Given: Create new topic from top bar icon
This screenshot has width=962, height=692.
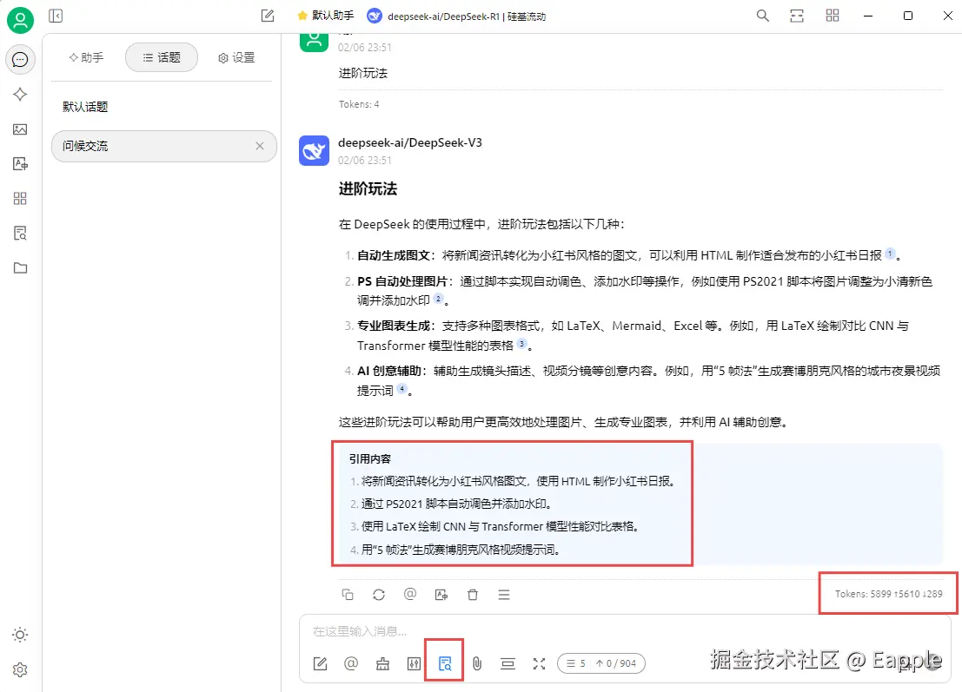Looking at the screenshot, I should click(x=268, y=16).
